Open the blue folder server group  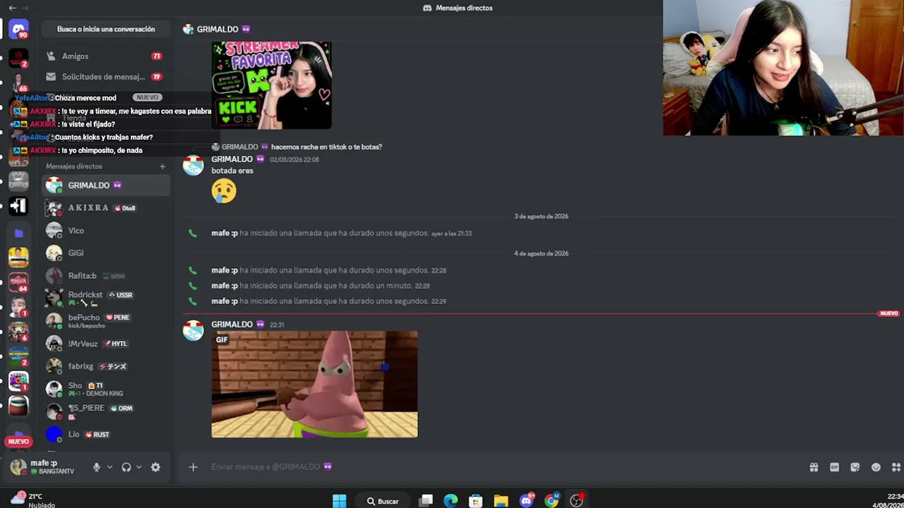coord(18,233)
